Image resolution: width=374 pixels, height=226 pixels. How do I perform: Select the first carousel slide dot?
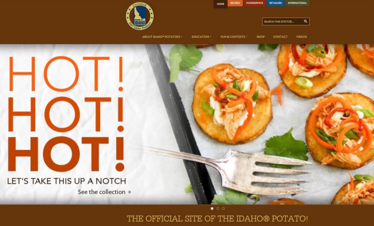click(212, 208)
